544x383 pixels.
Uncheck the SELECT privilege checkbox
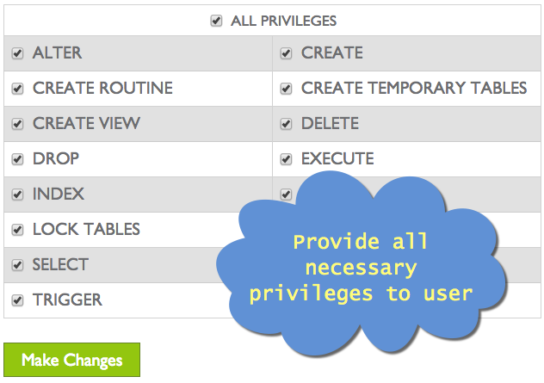[17, 265]
